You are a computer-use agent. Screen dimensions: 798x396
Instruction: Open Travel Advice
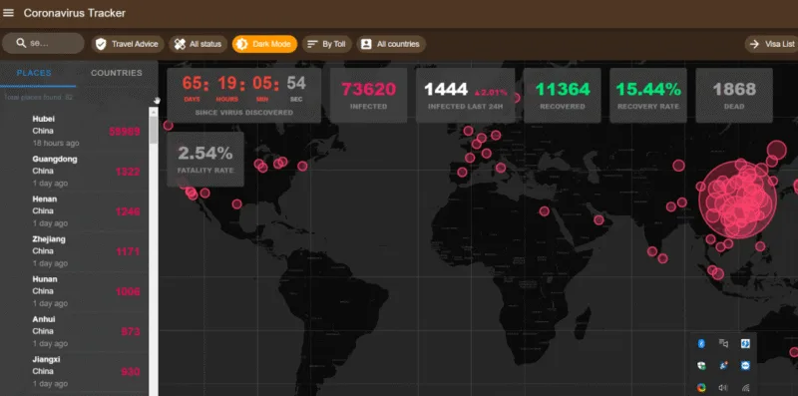click(128, 44)
